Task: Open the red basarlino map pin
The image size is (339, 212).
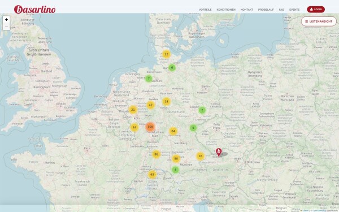Action: point(219,153)
